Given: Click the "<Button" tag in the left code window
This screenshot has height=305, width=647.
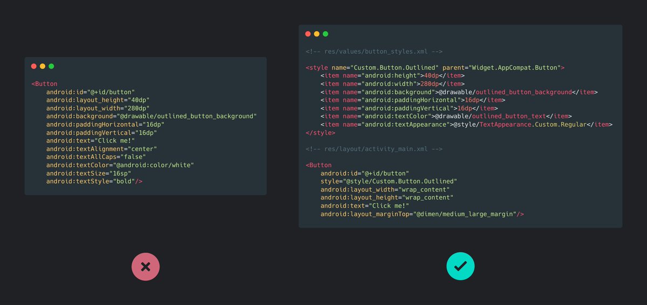Looking at the screenshot, I should pyautogui.click(x=44, y=84).
